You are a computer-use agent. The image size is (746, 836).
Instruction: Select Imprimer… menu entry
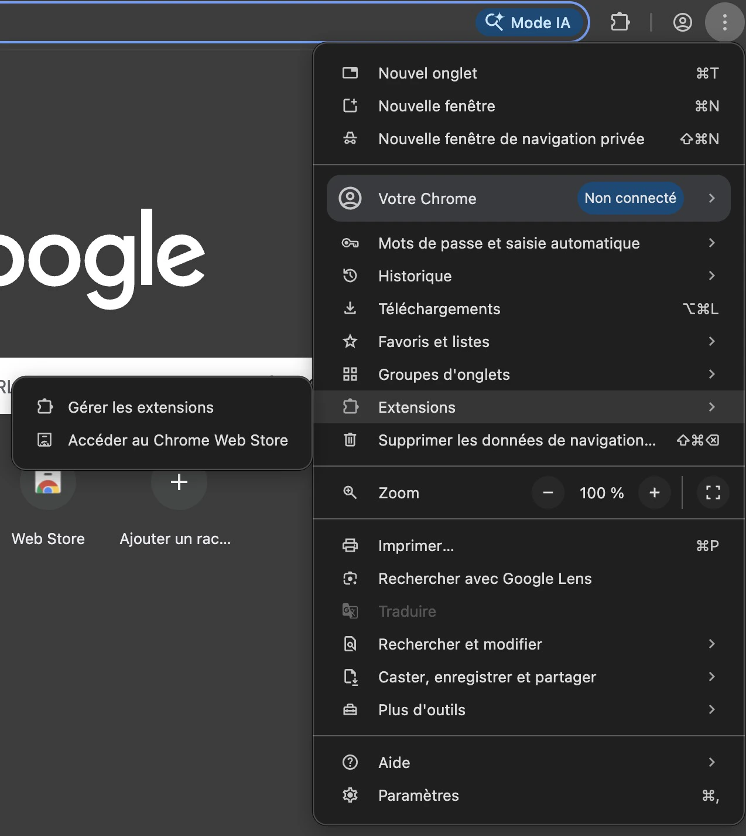(529, 545)
